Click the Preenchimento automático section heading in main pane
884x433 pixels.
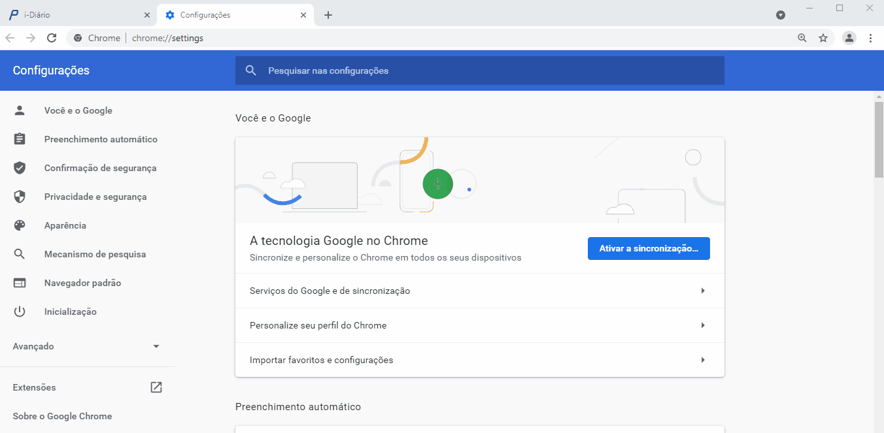(x=298, y=407)
